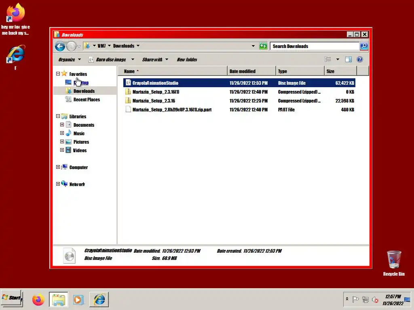Click the PART File type cell
Screen dimensions: 414x310
point(286,110)
